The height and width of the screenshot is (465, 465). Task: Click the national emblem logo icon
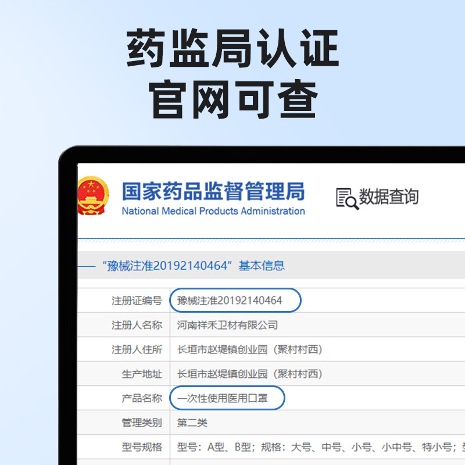click(93, 195)
